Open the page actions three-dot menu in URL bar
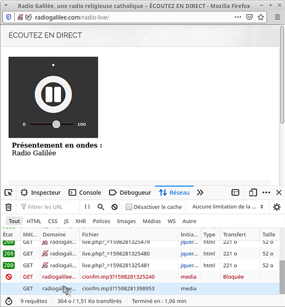Viewport: 285px width, 307px height. coord(238,17)
